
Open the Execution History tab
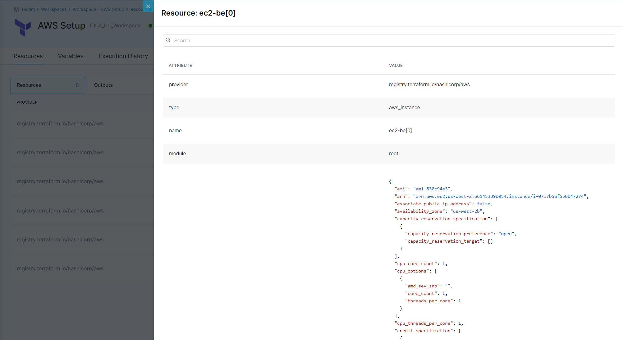pos(123,56)
